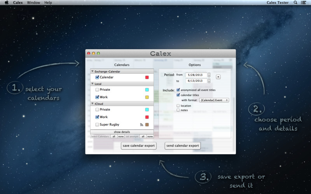This screenshot has width=311, height=194.
Task: Collapse the iCloud calendars group
Action: click(93, 104)
